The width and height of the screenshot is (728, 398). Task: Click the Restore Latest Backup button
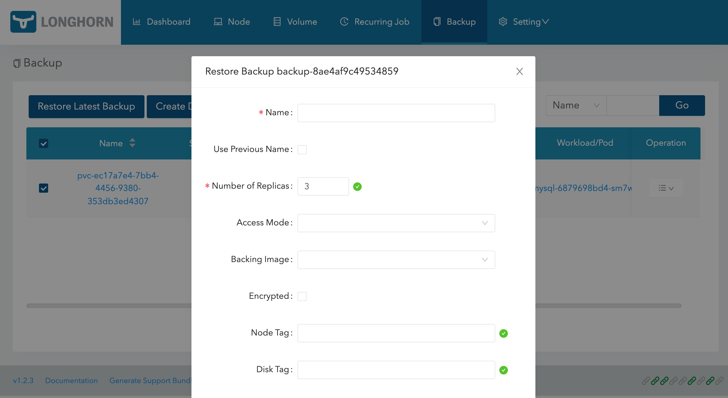pyautogui.click(x=86, y=106)
